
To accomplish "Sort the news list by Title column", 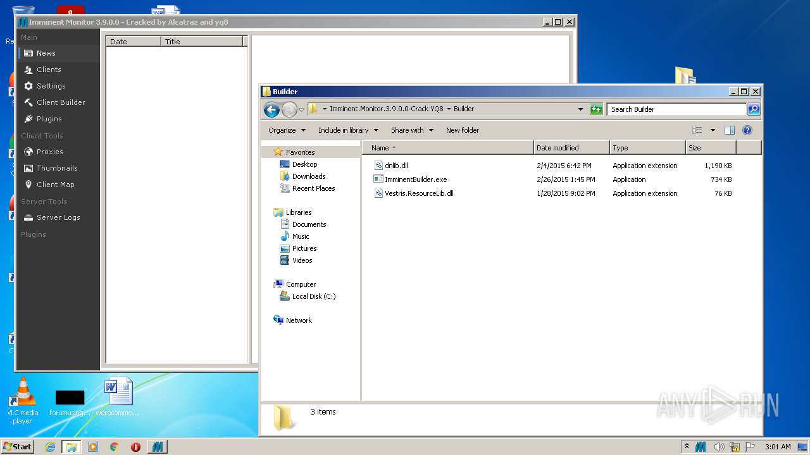I will coord(202,41).
